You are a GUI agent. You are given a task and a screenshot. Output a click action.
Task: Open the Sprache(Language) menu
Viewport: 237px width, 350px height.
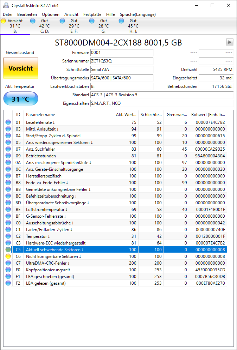[137, 14]
